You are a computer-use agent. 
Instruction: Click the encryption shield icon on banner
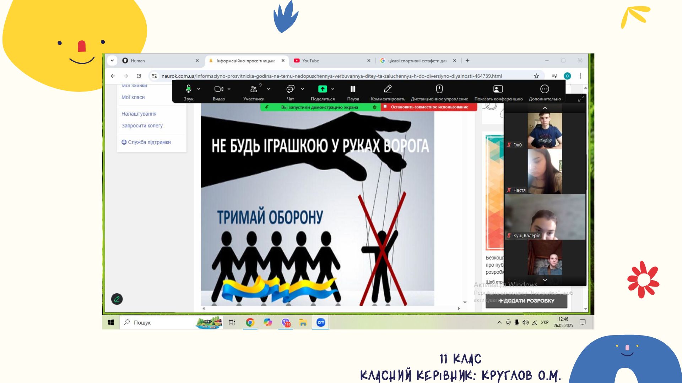pyautogui.click(x=374, y=107)
